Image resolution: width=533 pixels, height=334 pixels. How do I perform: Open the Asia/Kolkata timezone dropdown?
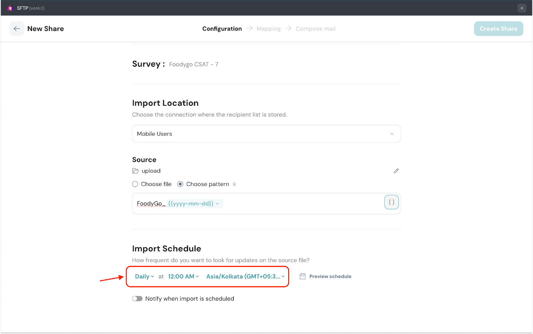click(245, 276)
